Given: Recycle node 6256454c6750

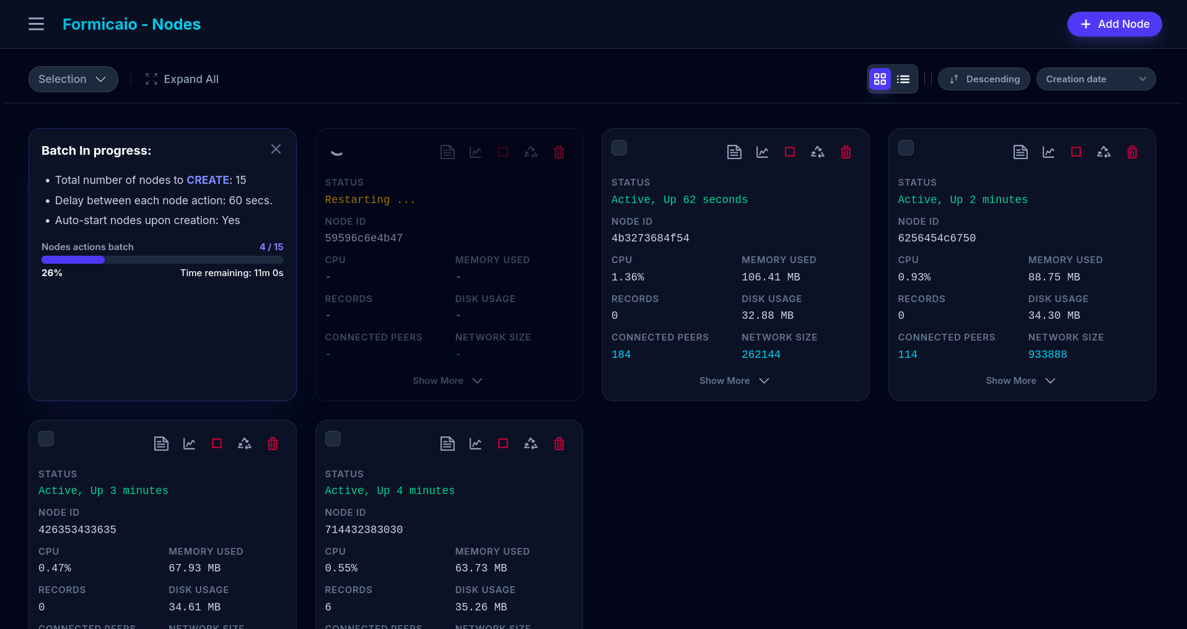Looking at the screenshot, I should coord(1104,152).
